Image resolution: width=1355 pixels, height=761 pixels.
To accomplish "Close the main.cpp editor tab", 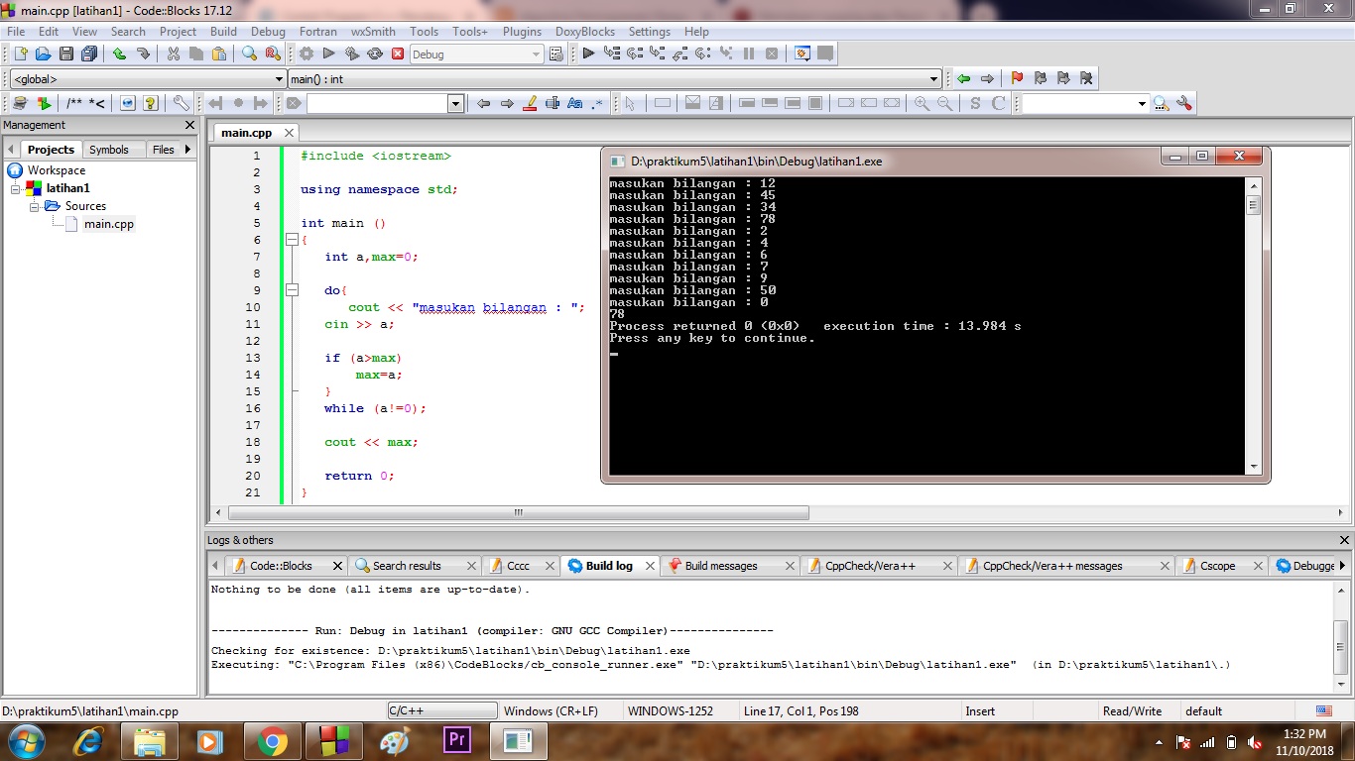I will 290,133.
